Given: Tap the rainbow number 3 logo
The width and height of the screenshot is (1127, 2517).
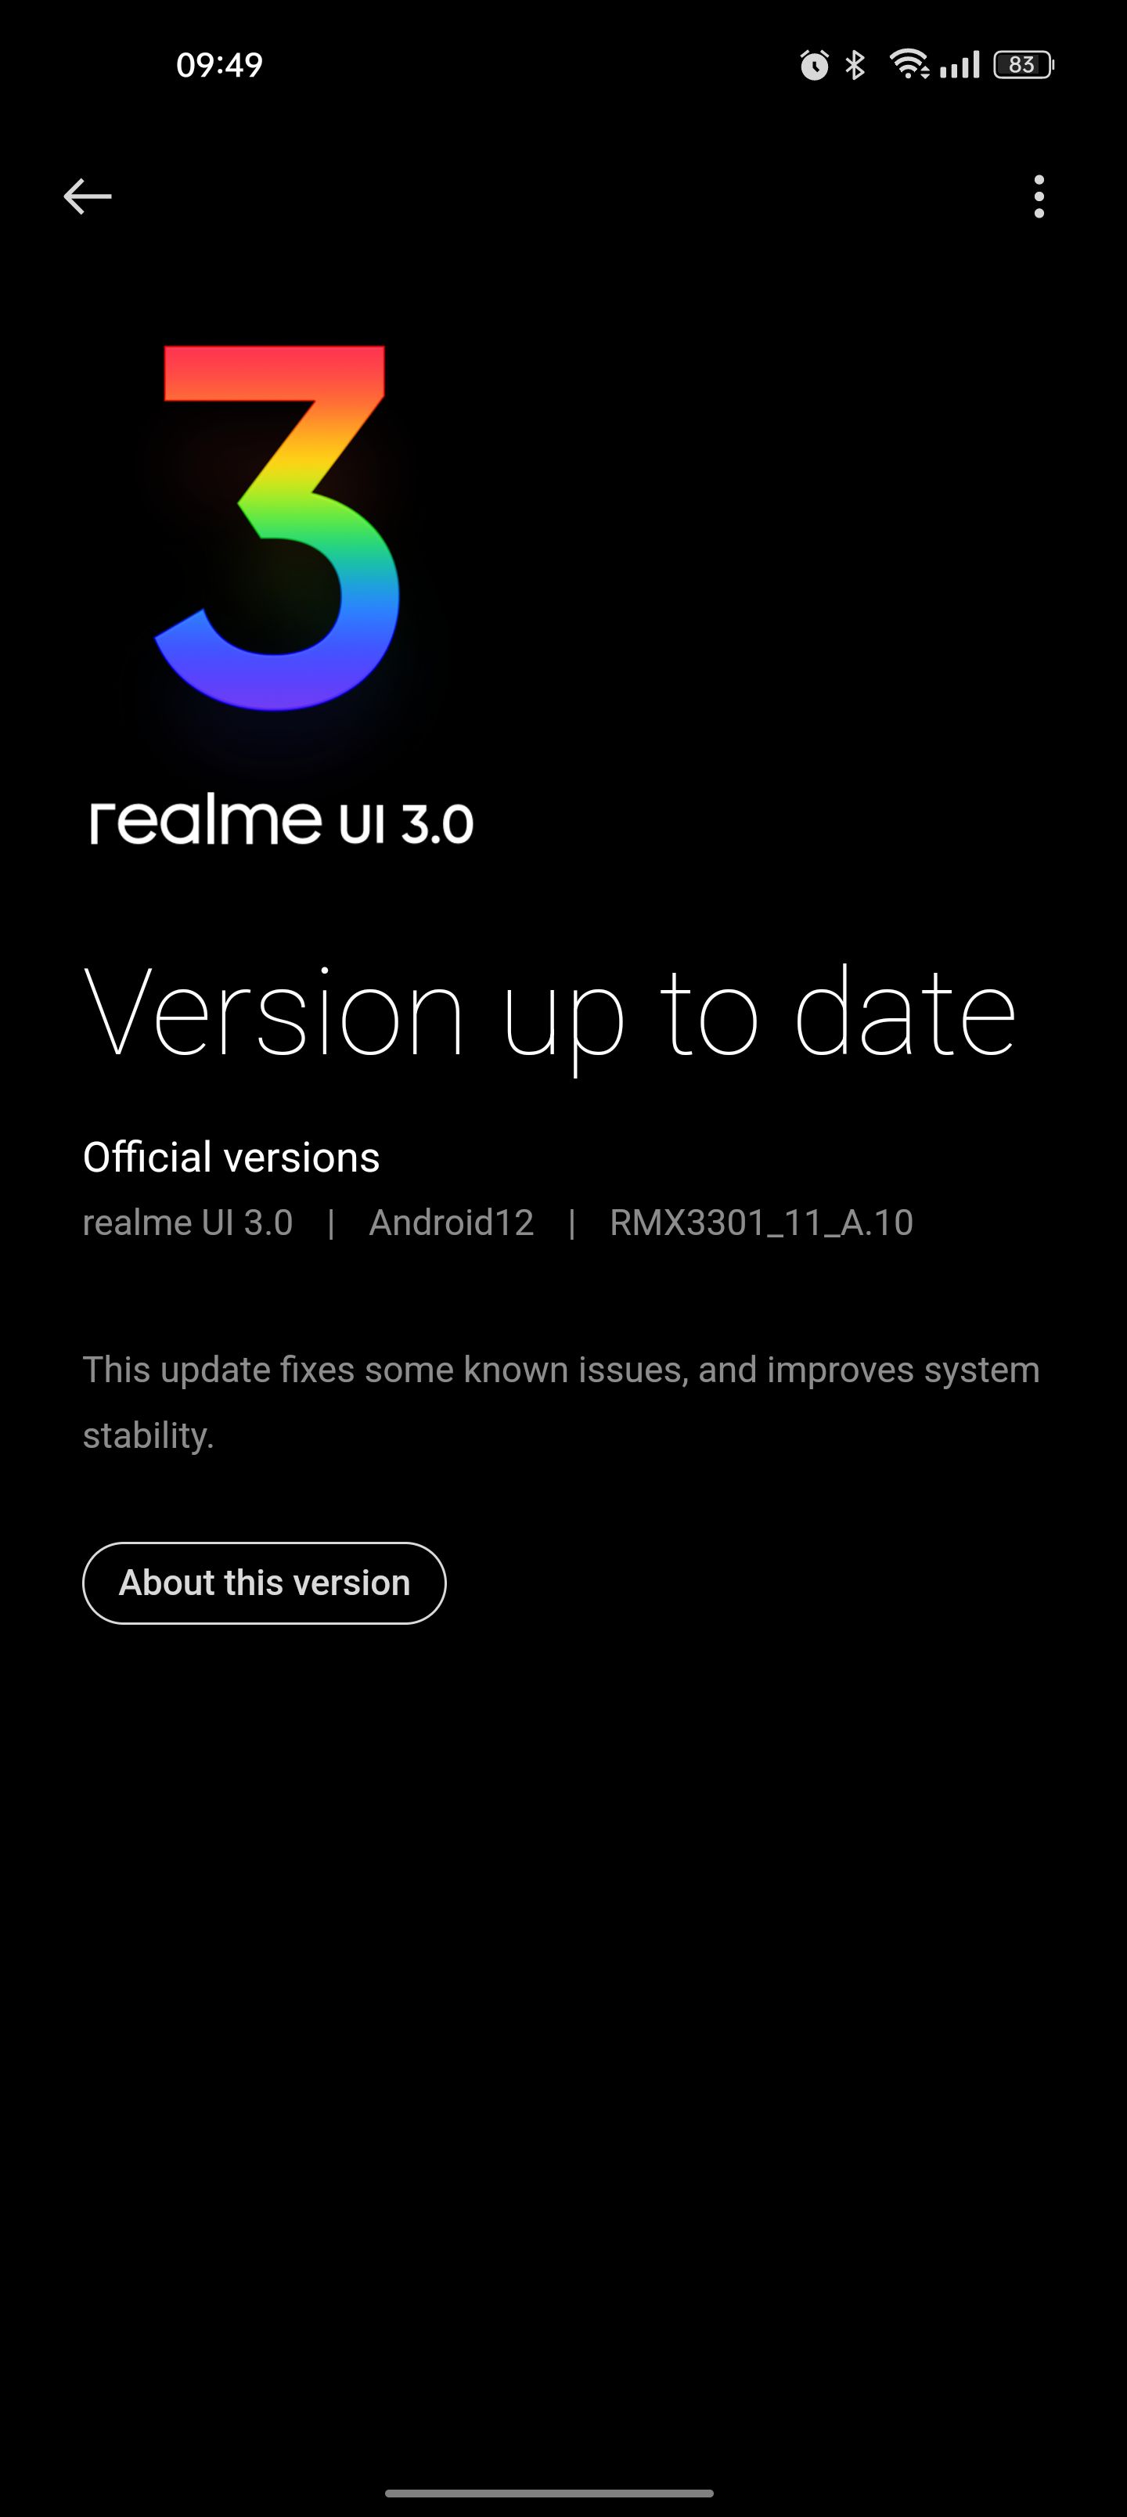Looking at the screenshot, I should (278, 528).
